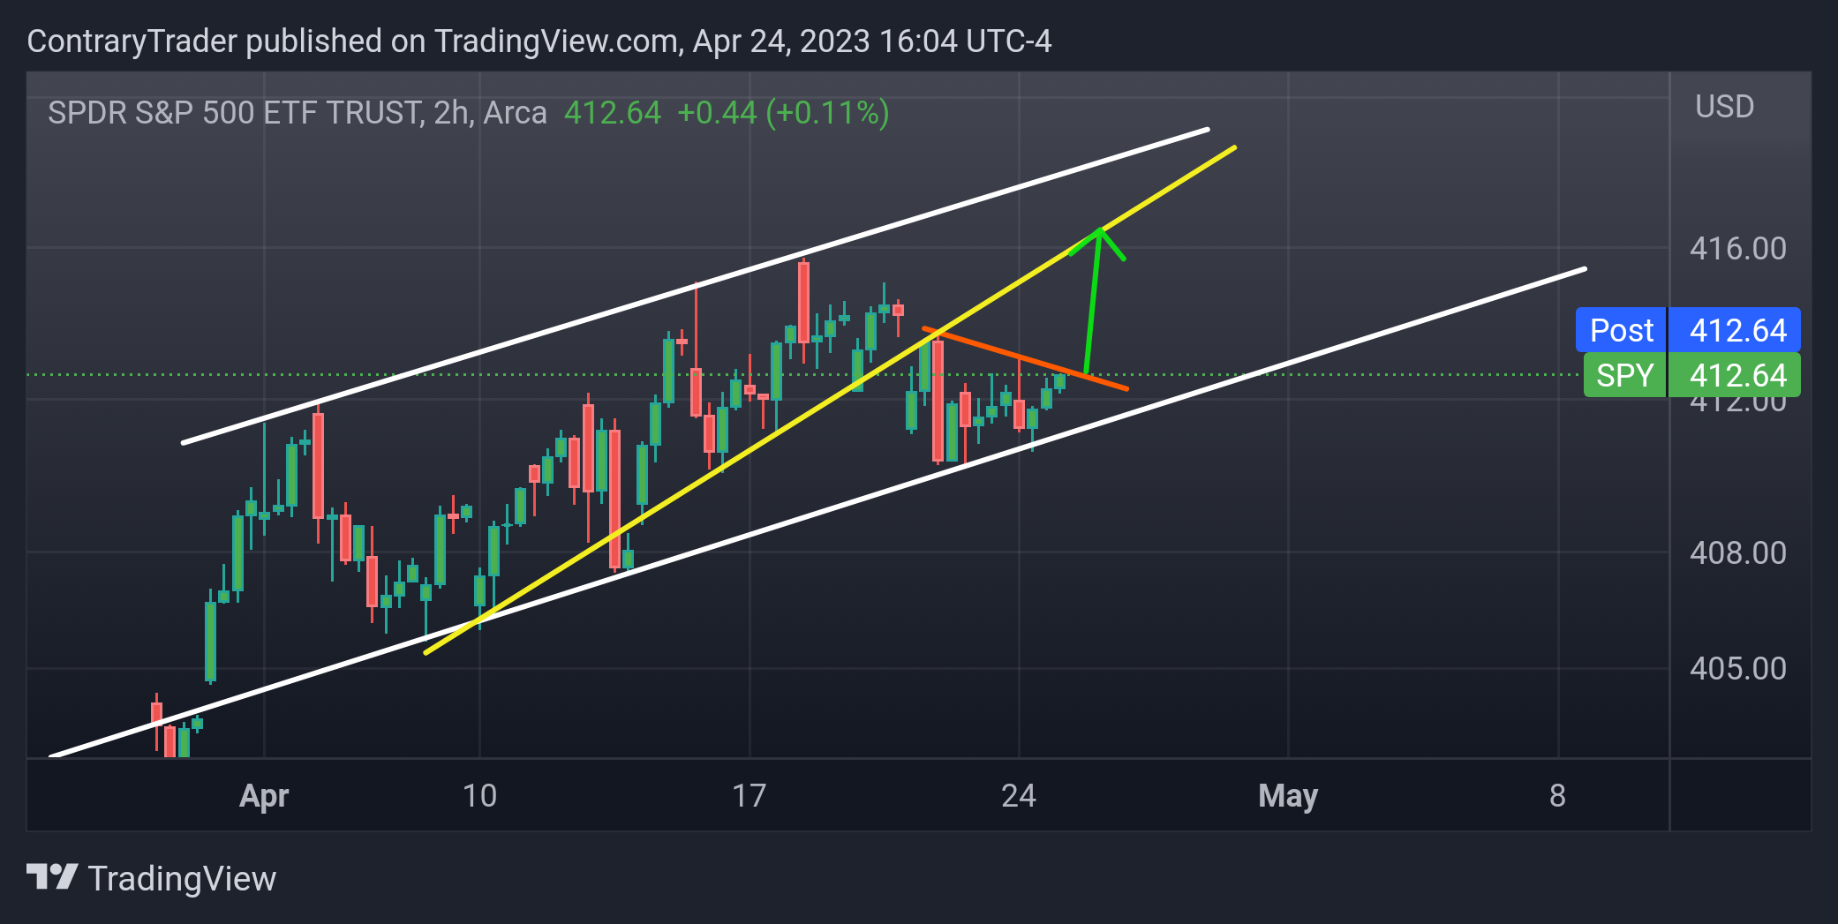The width and height of the screenshot is (1838, 924).
Task: Click the Apr date axis label
Action: [264, 796]
